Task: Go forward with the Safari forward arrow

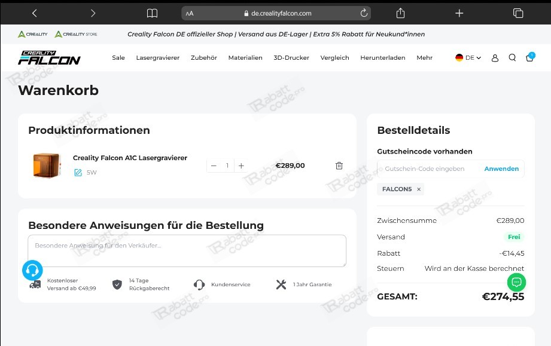Action: [93, 13]
